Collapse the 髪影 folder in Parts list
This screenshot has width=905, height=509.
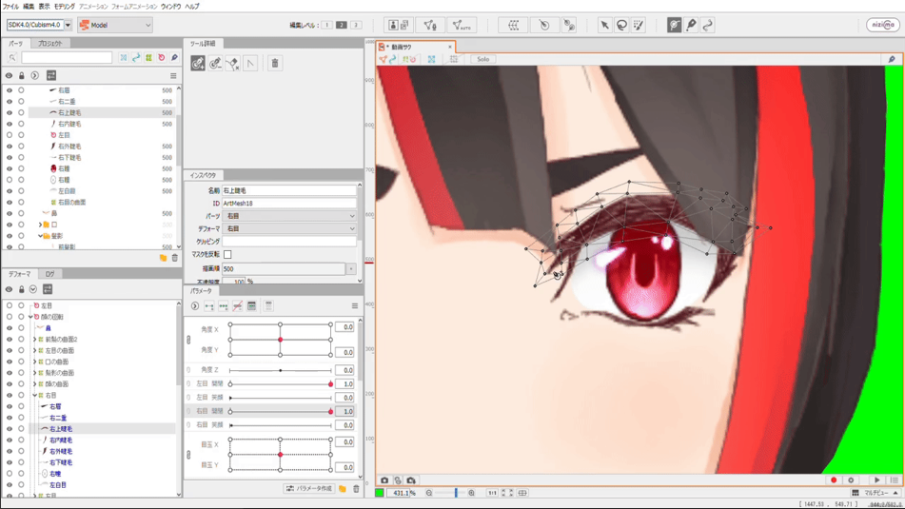(40, 235)
